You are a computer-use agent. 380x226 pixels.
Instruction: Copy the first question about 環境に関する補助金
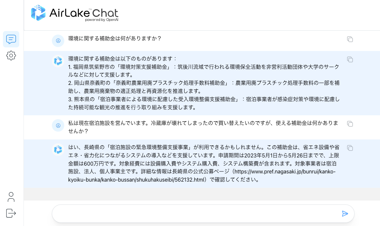point(350,39)
